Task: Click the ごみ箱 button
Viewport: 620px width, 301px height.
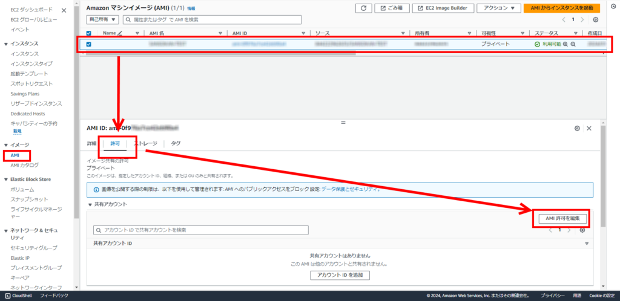Action: [392, 8]
